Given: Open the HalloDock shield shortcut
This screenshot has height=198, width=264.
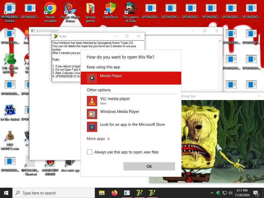Looking at the screenshot, I should 110,10.
